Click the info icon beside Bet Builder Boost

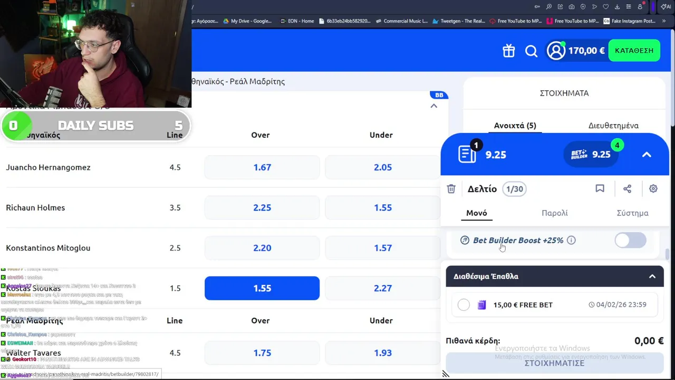[571, 240]
